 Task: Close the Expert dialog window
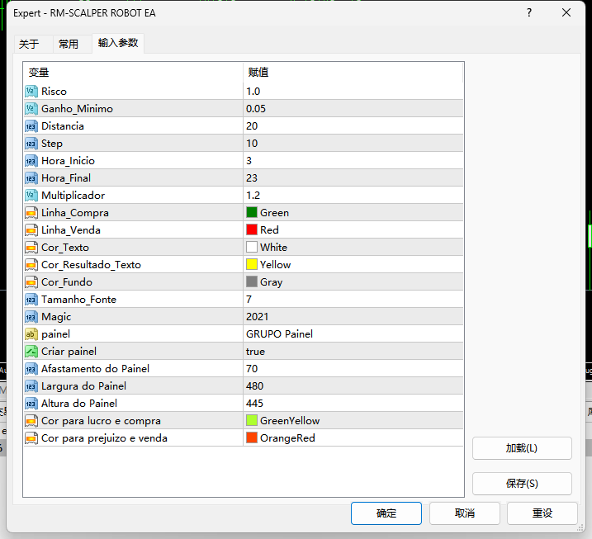tap(566, 13)
